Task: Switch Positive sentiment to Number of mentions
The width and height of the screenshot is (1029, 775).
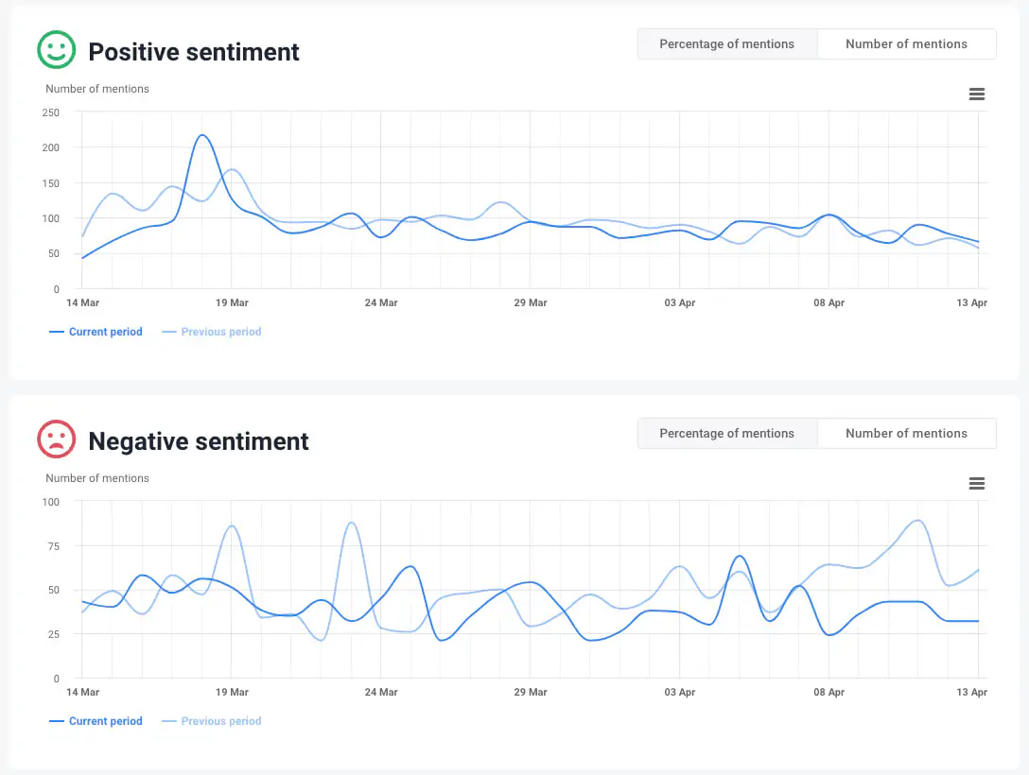Action: point(906,43)
